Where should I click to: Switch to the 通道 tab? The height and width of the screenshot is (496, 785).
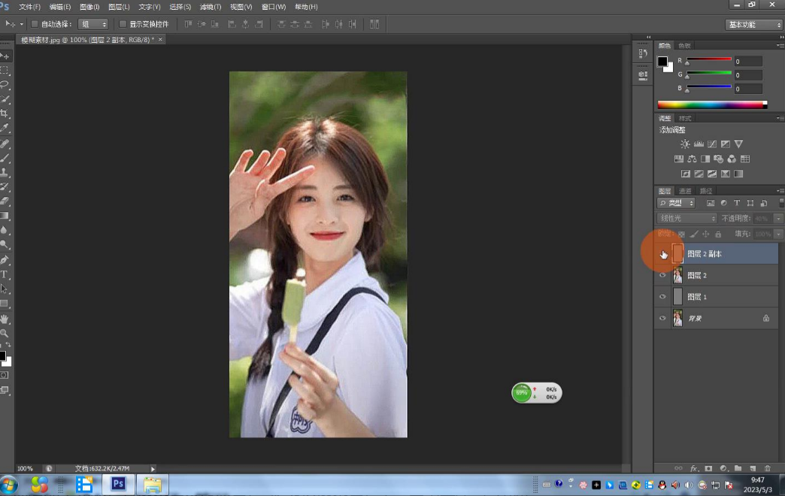click(x=685, y=191)
